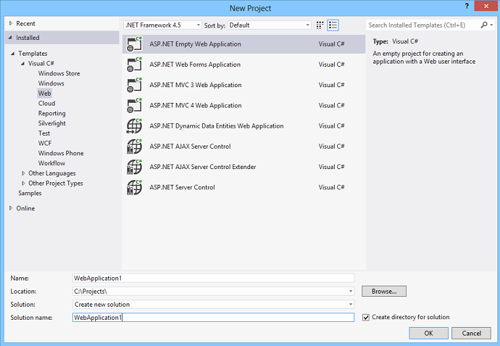Expand the Other Project Types node

pyautogui.click(x=23, y=183)
